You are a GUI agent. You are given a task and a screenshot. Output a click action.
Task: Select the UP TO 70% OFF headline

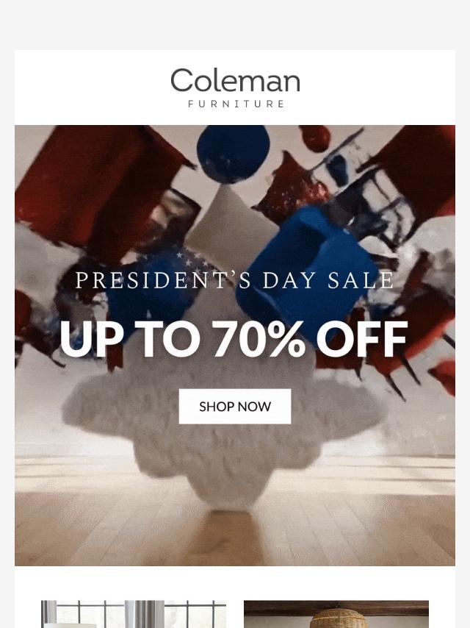pos(234,339)
